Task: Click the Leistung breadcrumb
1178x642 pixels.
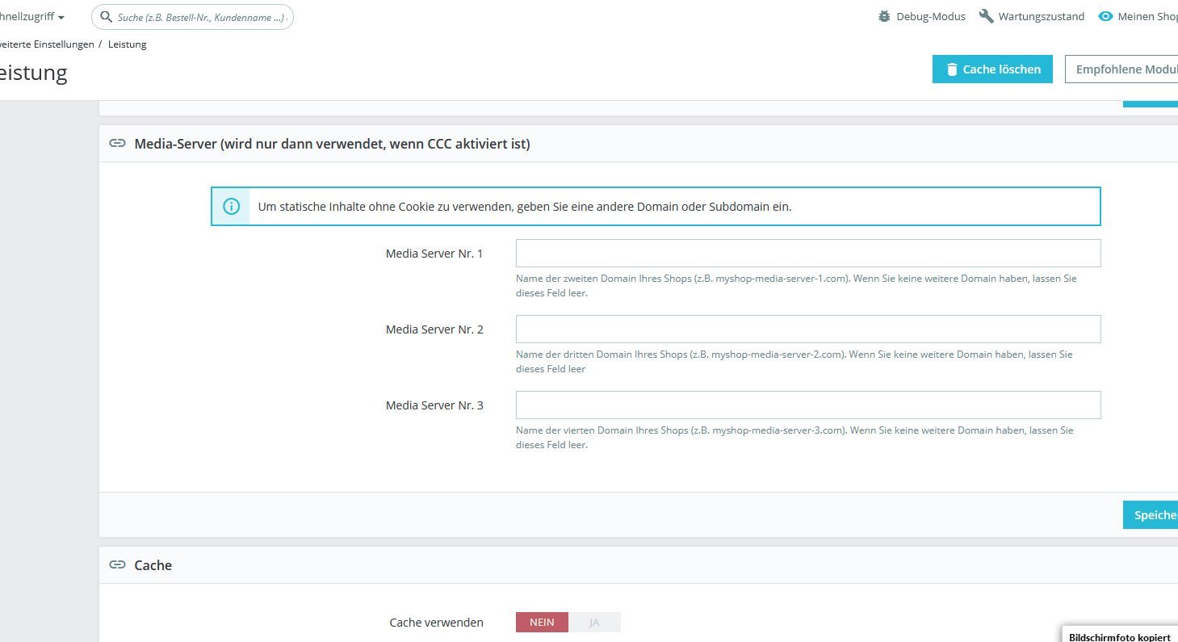Action: 128,44
